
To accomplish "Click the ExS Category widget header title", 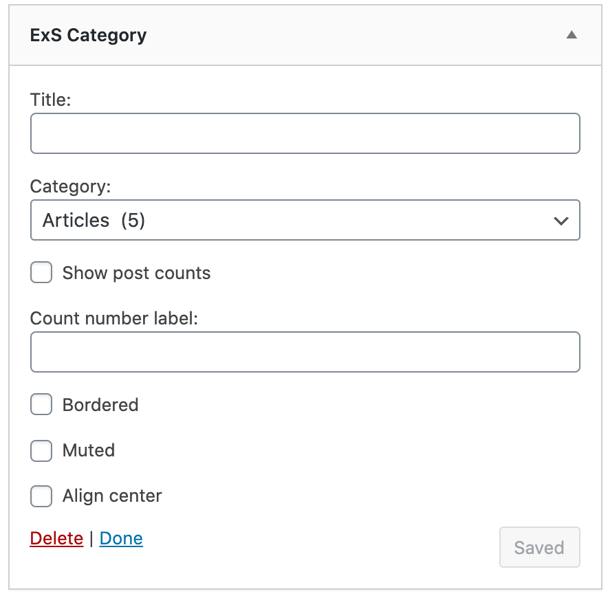I will 88,35.
